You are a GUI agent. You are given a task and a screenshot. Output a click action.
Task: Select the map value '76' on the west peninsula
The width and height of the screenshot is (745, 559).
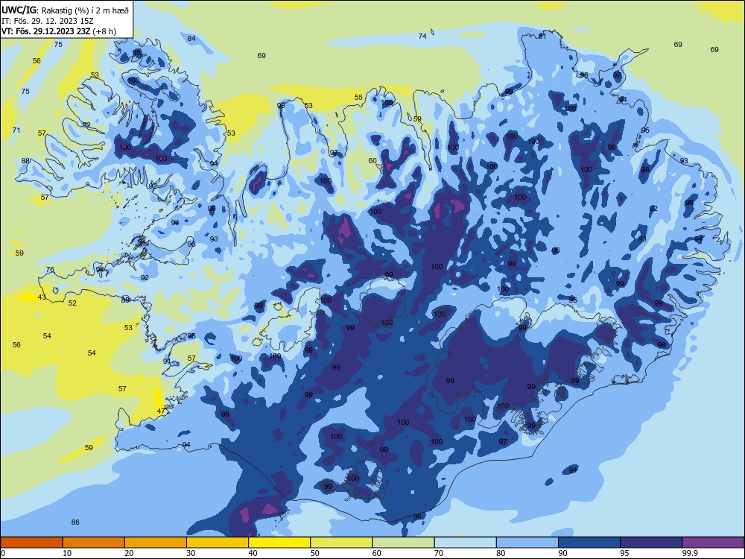pos(50,270)
